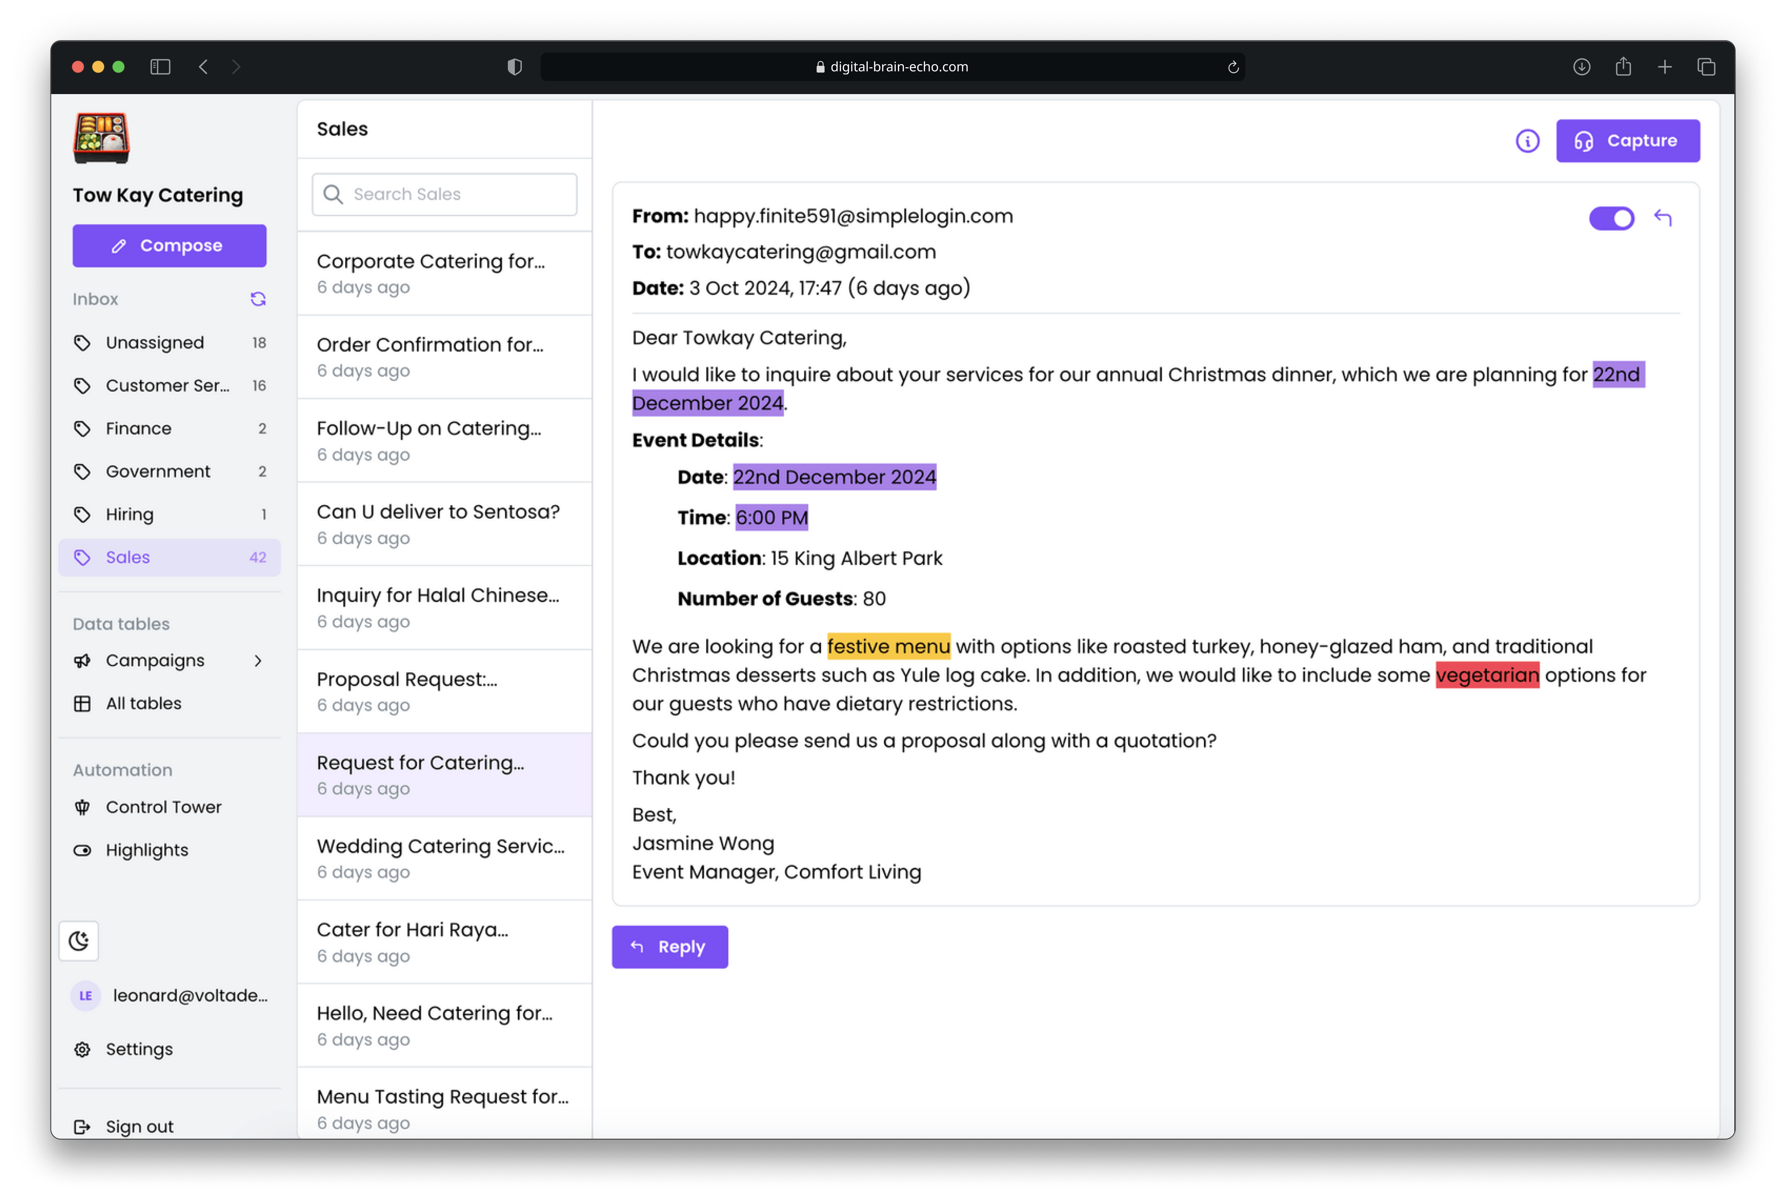Open the Unassigned inbox label
This screenshot has height=1200, width=1786.
point(169,343)
